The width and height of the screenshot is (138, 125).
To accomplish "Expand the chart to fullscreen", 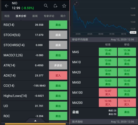I will click(76, 3).
